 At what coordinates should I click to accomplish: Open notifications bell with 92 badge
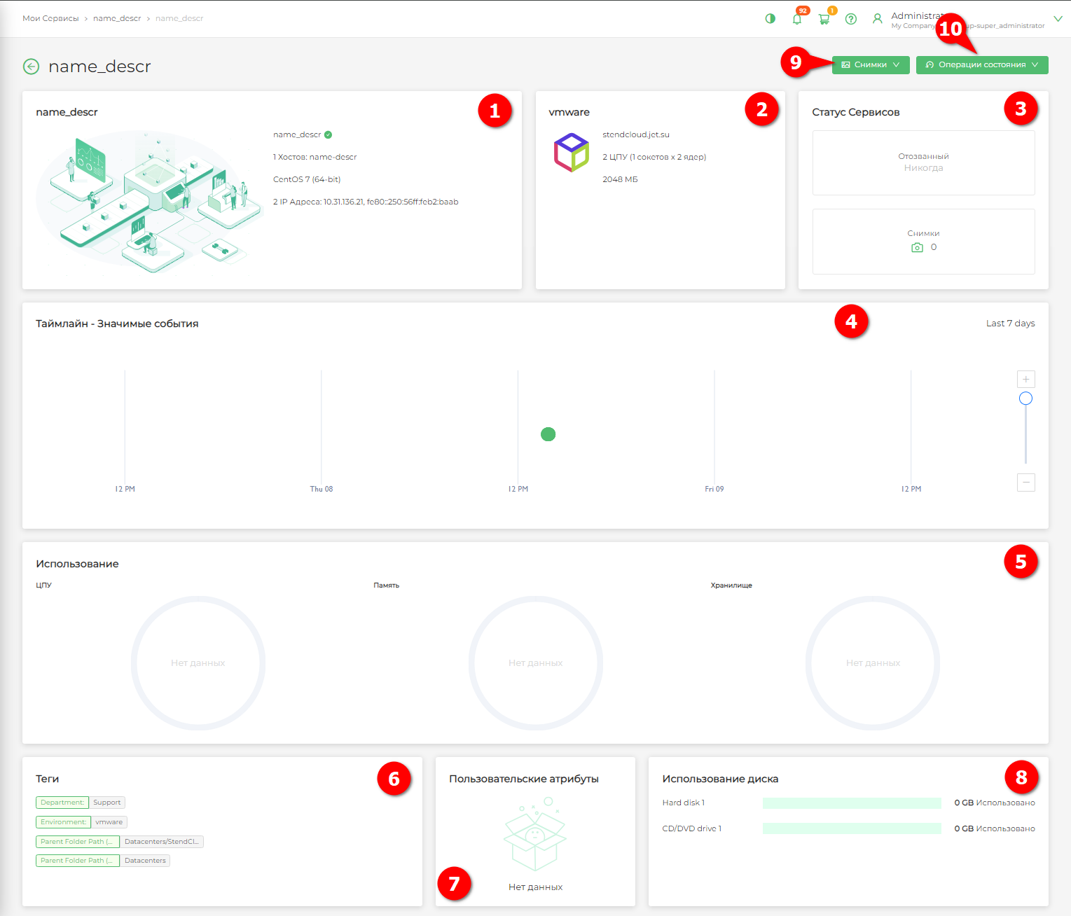(x=797, y=19)
